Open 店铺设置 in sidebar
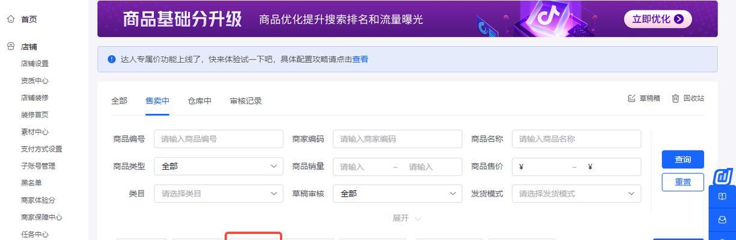Viewport: 736px width, 240px height. (35, 64)
